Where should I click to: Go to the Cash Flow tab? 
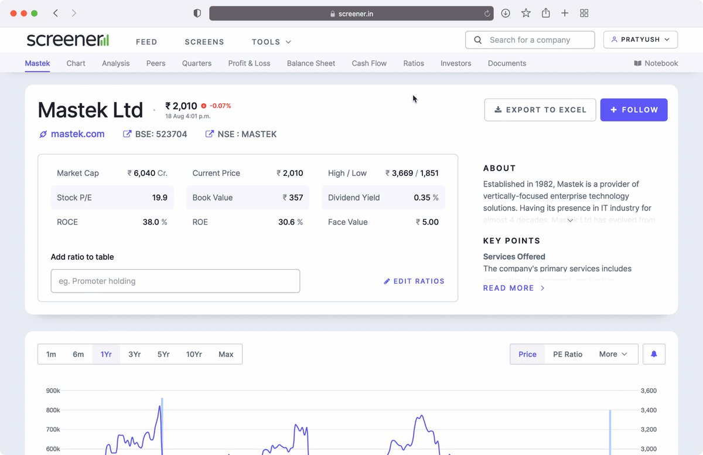click(x=369, y=63)
